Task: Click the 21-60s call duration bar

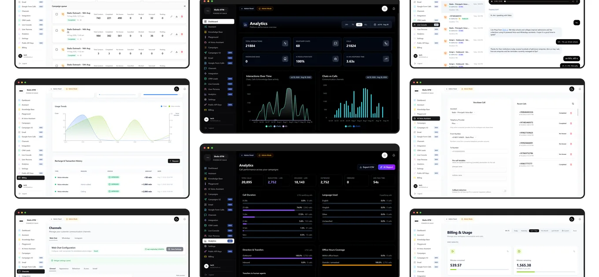Action: click(x=277, y=210)
